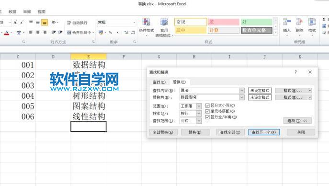The image size is (329, 186).
Task: Align cell text to the left
Action: tap(31, 32)
